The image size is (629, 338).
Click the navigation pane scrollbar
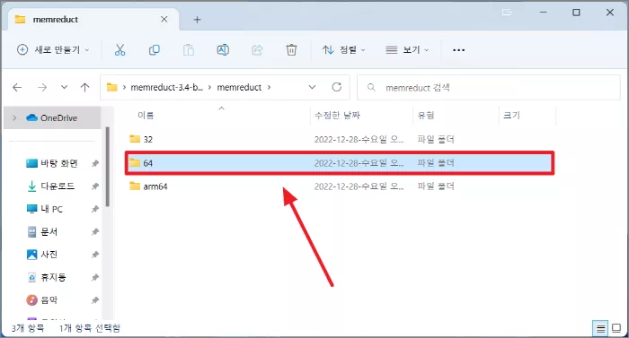(107, 166)
